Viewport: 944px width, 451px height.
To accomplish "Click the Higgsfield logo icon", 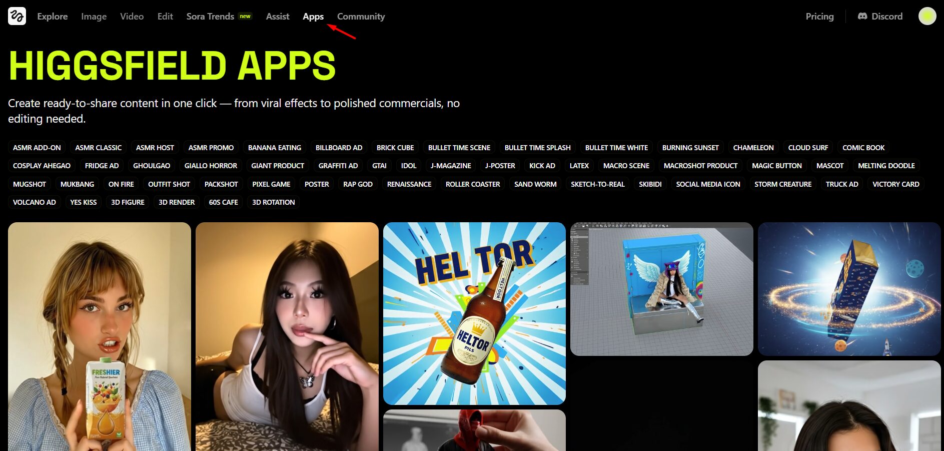I will point(17,16).
